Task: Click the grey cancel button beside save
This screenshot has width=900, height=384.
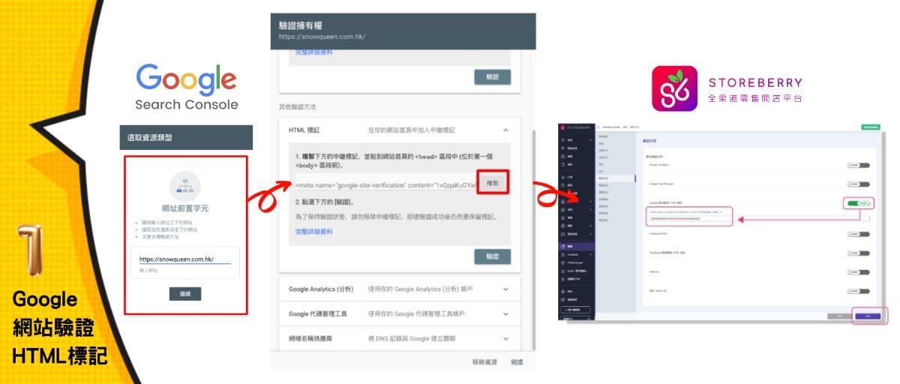Action: coord(840,316)
